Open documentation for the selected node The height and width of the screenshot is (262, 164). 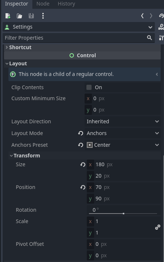(x=161, y=27)
